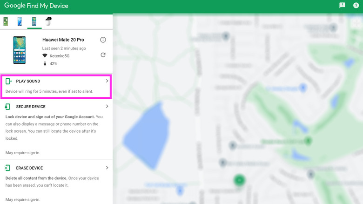Select the Huawei Mate 20 Pro device tab
The height and width of the screenshot is (204, 363).
point(34,21)
